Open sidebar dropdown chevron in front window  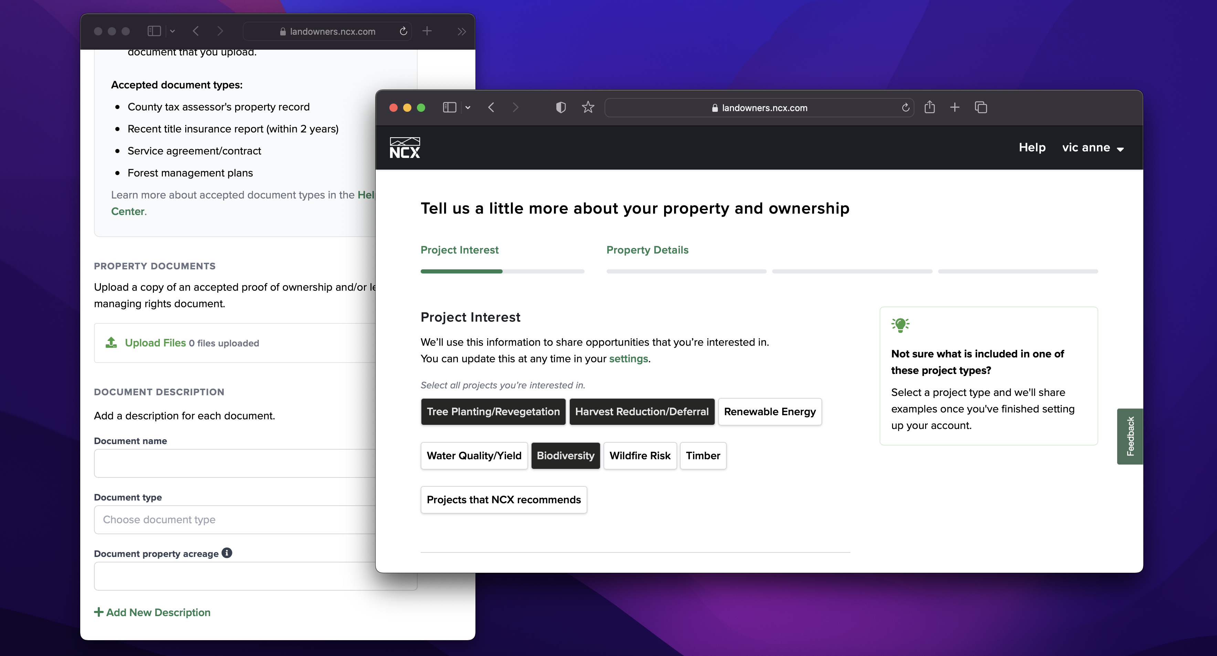click(x=468, y=108)
